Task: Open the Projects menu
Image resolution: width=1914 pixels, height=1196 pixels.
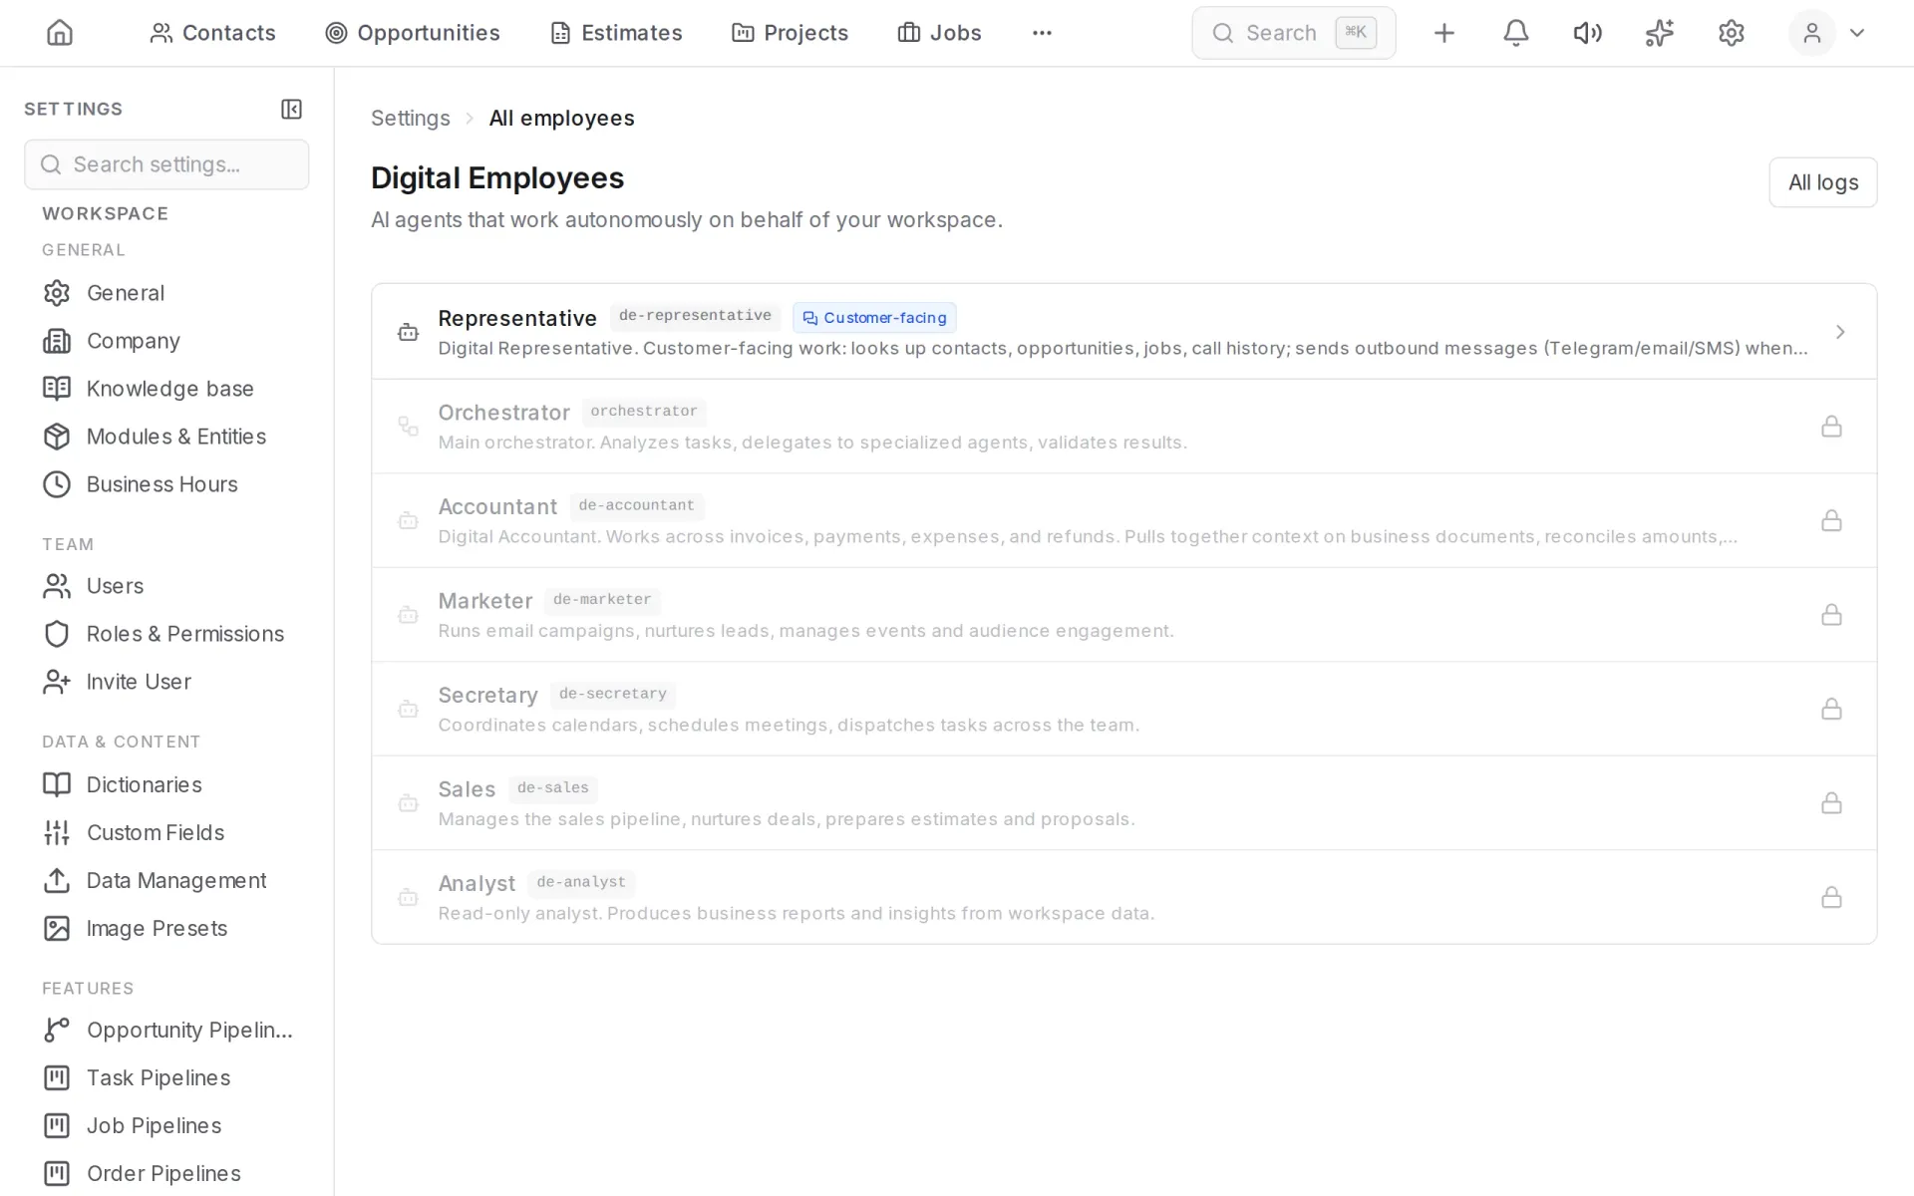Action: tap(790, 33)
